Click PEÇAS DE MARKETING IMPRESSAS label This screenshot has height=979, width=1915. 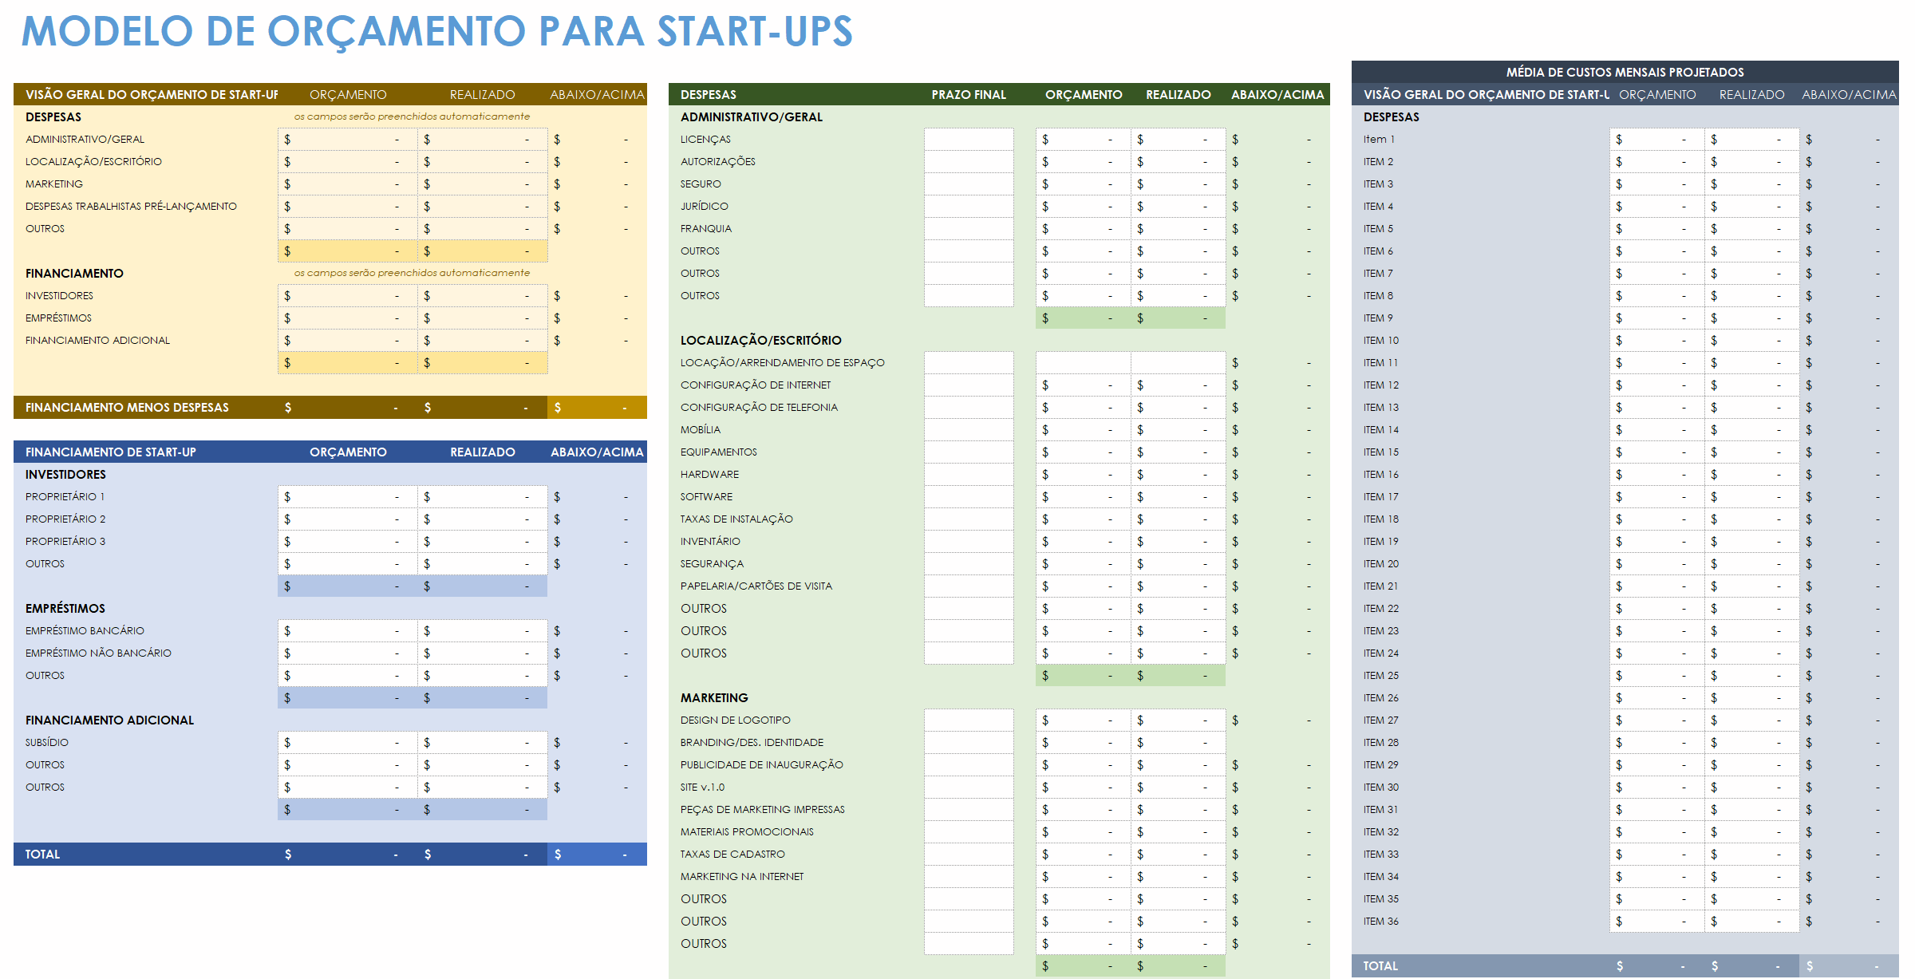(763, 810)
